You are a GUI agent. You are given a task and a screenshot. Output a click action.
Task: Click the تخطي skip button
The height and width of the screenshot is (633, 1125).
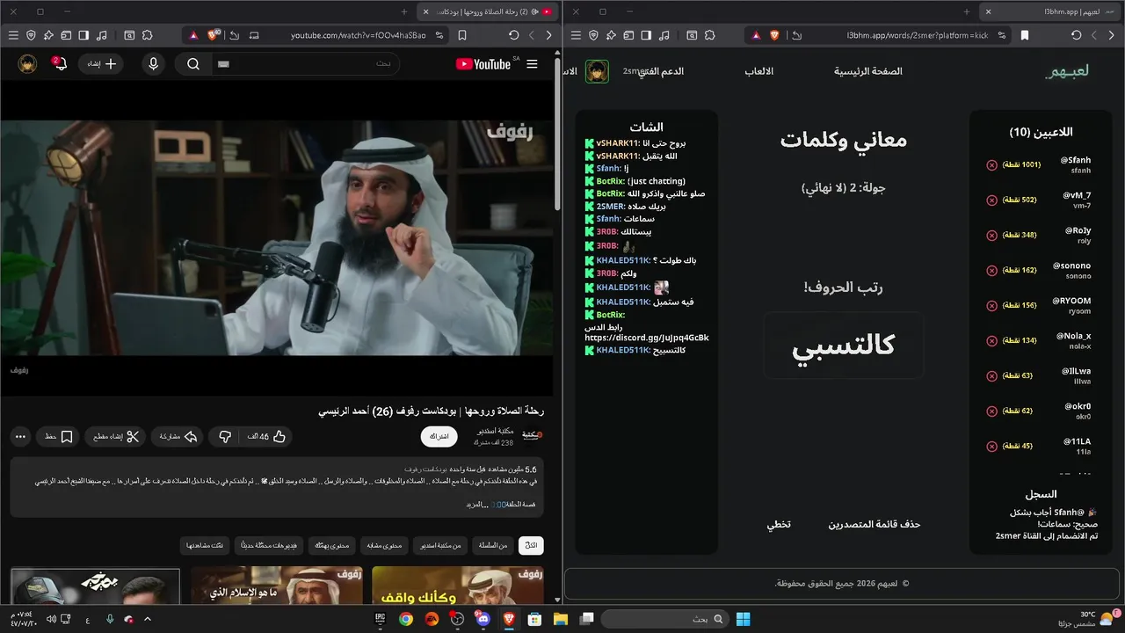[x=779, y=524]
